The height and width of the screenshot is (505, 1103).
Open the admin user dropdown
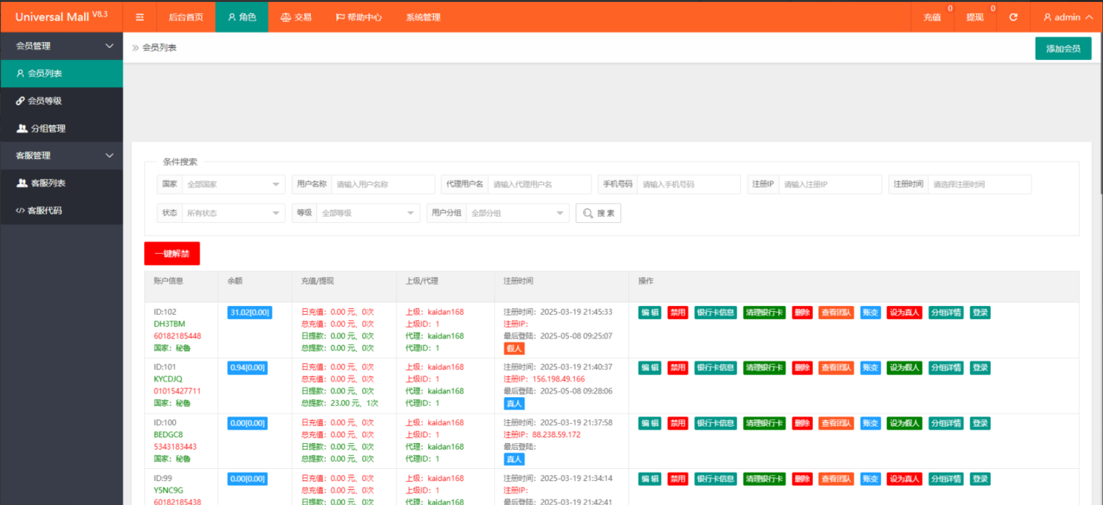pos(1068,17)
